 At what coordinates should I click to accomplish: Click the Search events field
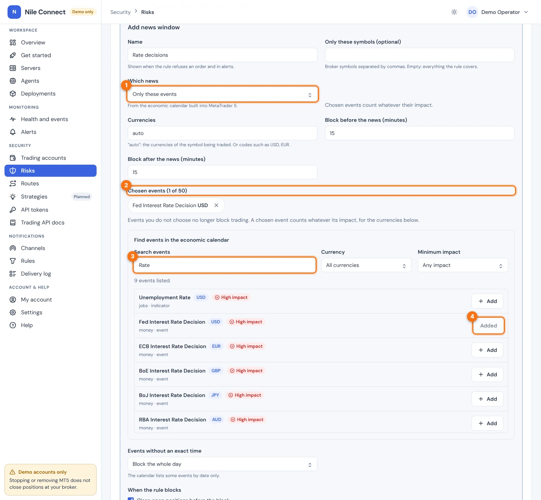point(225,265)
